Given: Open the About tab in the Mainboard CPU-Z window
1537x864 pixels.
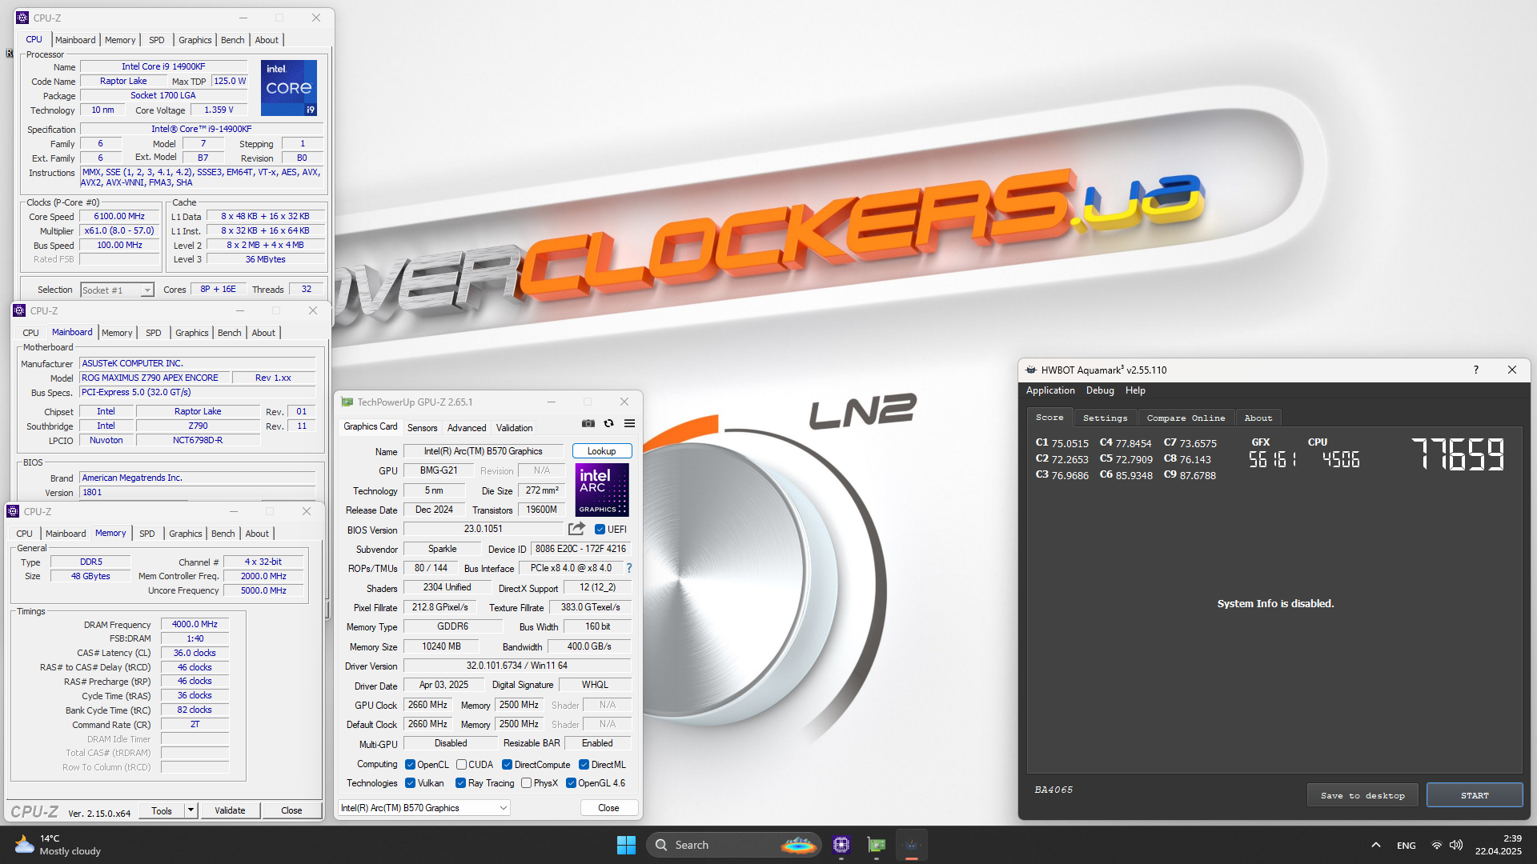Looking at the screenshot, I should point(263,333).
